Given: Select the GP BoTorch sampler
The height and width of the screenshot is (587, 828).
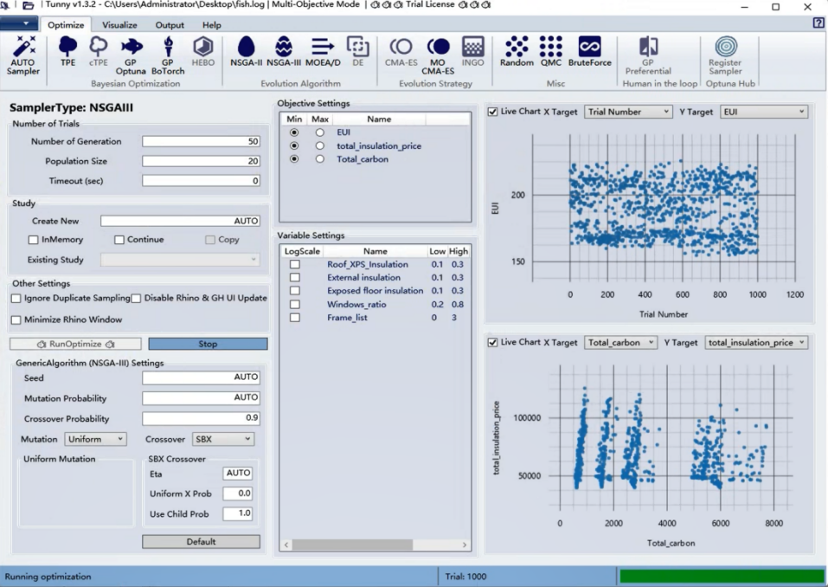Looking at the screenshot, I should click(x=168, y=55).
